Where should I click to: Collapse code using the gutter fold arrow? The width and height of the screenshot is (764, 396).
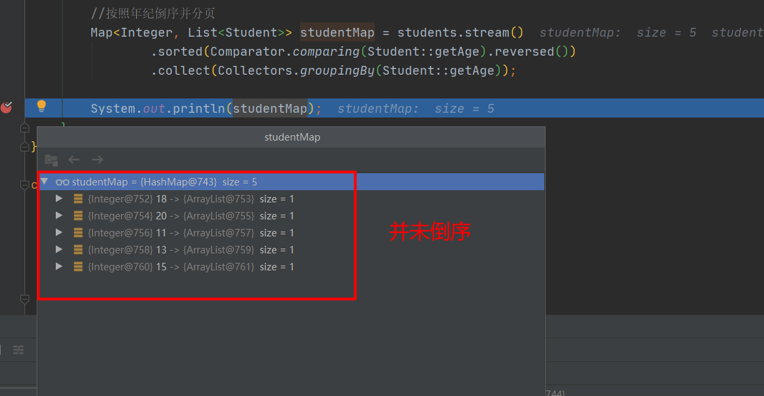[24, 127]
